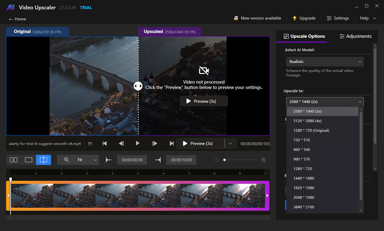Click the right trim handle of clip
The image size is (384, 231).
[267, 195]
